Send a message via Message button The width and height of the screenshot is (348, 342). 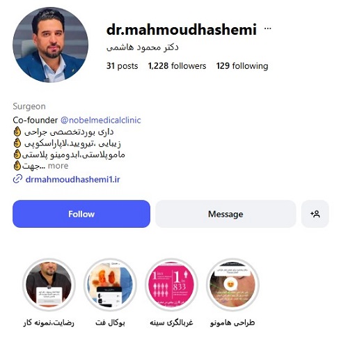(x=226, y=214)
